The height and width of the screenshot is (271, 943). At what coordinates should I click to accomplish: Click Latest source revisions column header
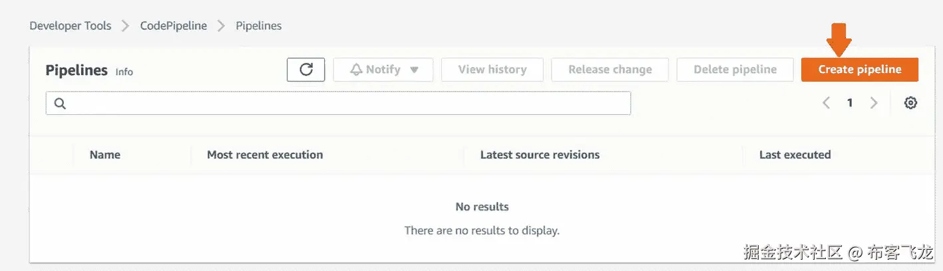tap(540, 155)
